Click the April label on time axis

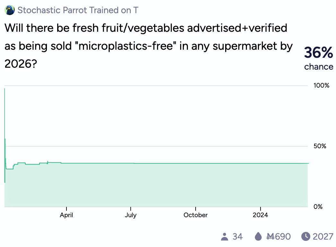tap(66, 215)
